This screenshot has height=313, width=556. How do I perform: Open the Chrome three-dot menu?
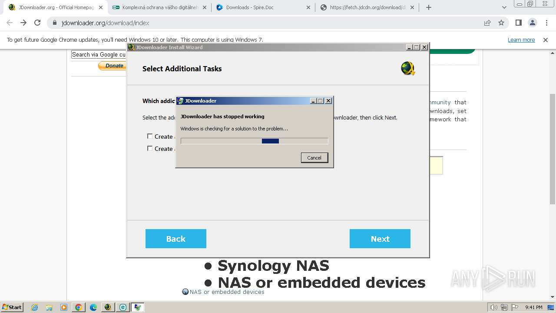tap(546, 23)
